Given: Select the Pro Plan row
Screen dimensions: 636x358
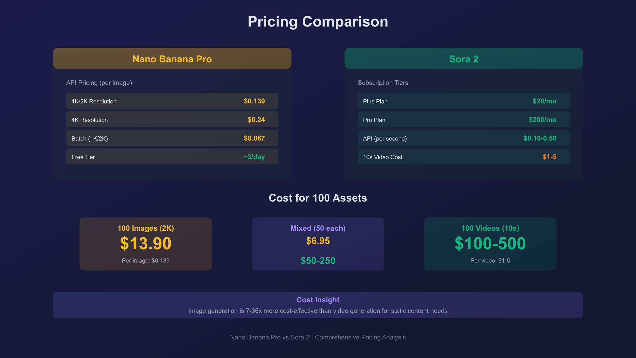Looking at the screenshot, I should pyautogui.click(x=464, y=120).
